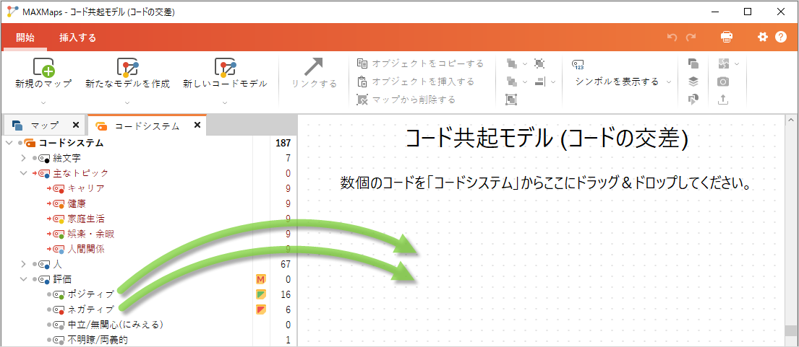The width and height of the screenshot is (799, 347).
Task: Click the select-all frame icon in the bottom row
Action: pos(511,99)
